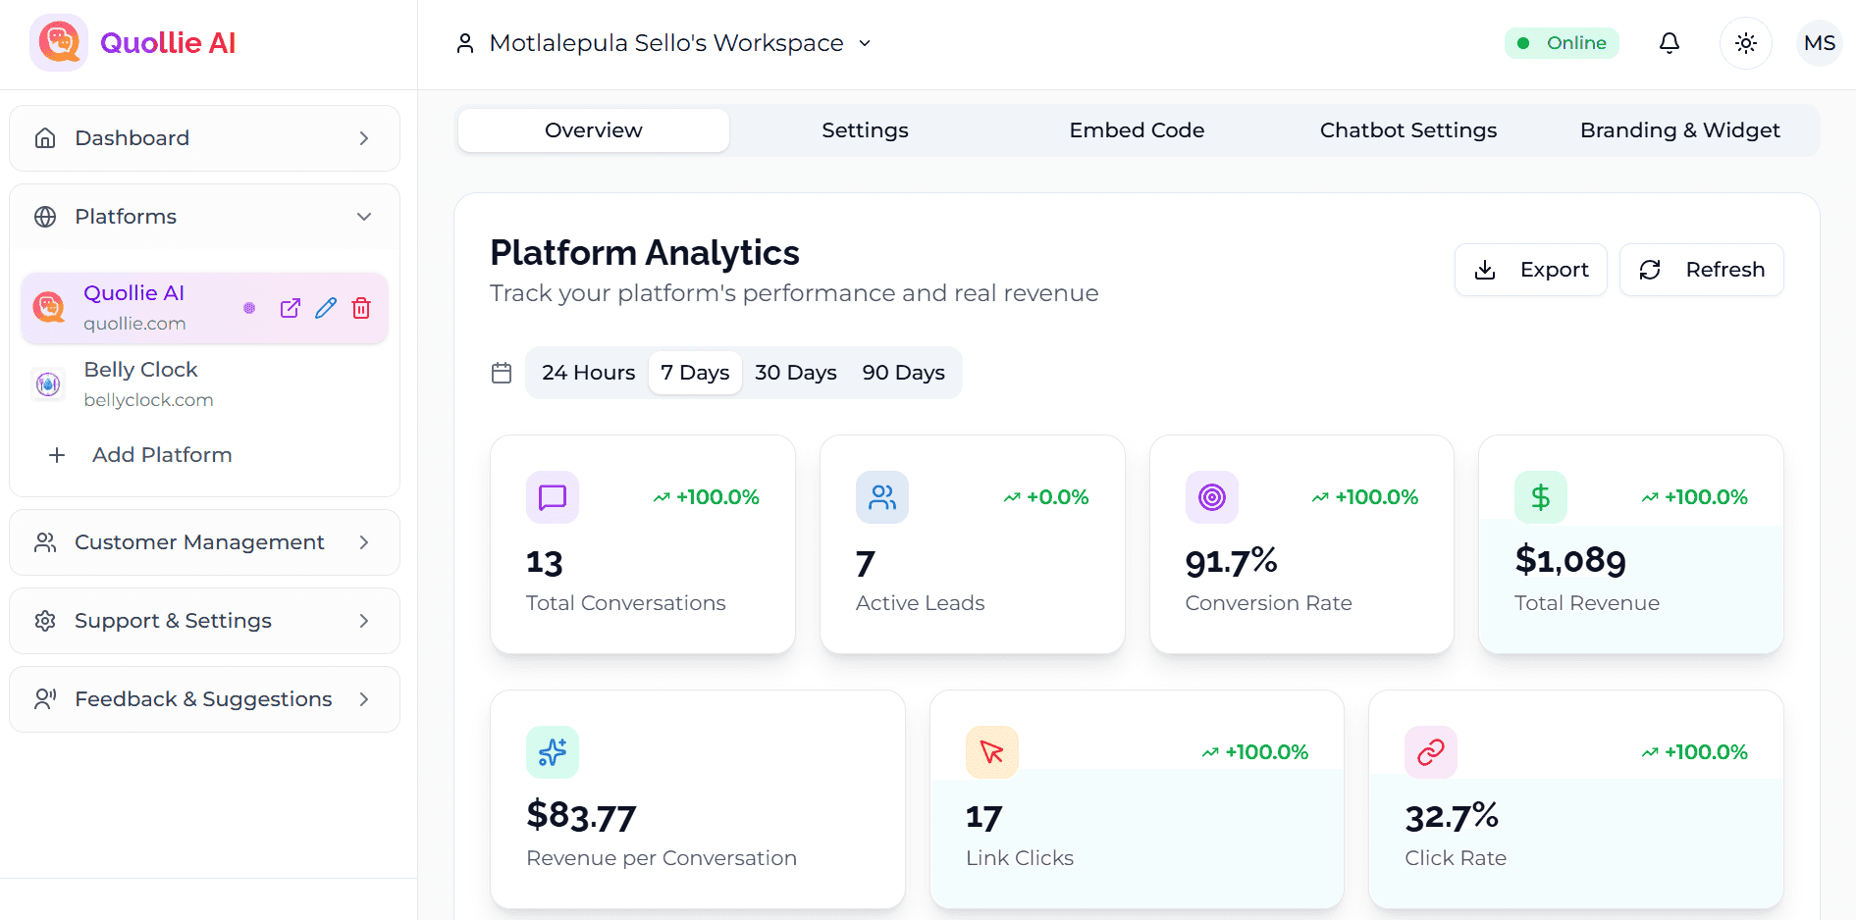
Task: Select the edit pencil icon for Quollie AI
Action: pos(325,307)
